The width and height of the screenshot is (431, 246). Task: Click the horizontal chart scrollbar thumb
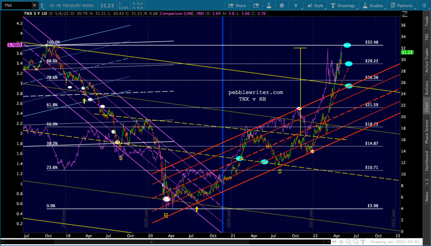click(152, 242)
